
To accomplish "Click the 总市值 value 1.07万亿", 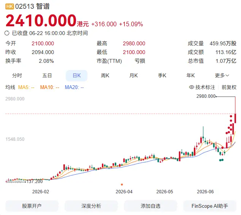I will [226, 61].
